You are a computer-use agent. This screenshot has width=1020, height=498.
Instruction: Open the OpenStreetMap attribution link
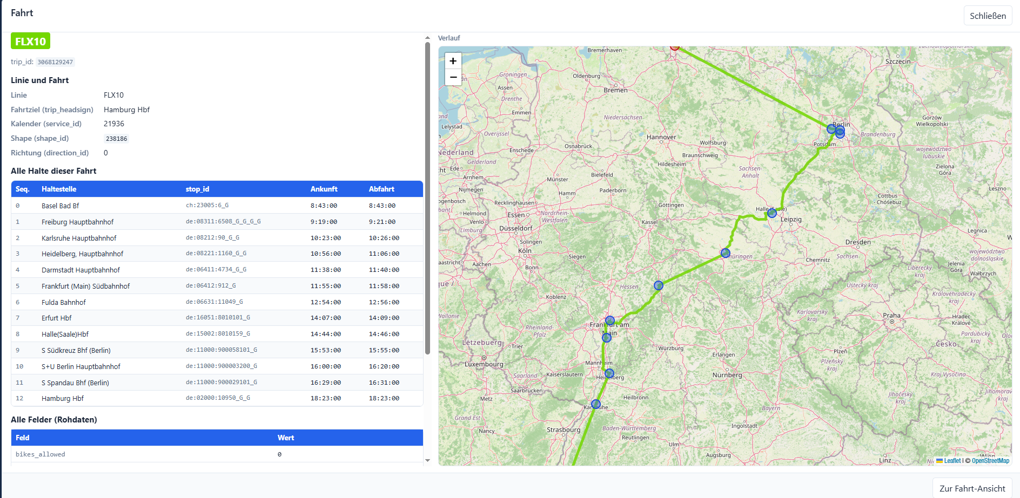[990, 461]
